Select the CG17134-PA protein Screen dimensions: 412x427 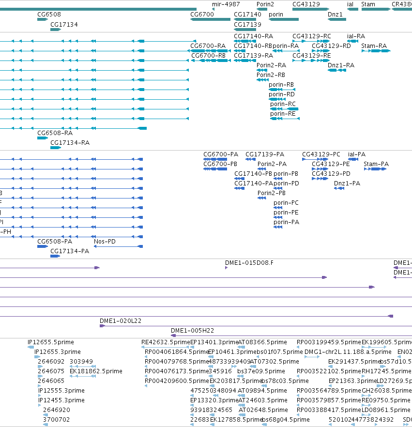55,256
